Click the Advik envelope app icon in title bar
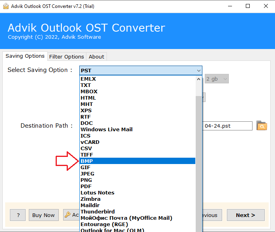The height and width of the screenshot is (232, 275). point(6,6)
